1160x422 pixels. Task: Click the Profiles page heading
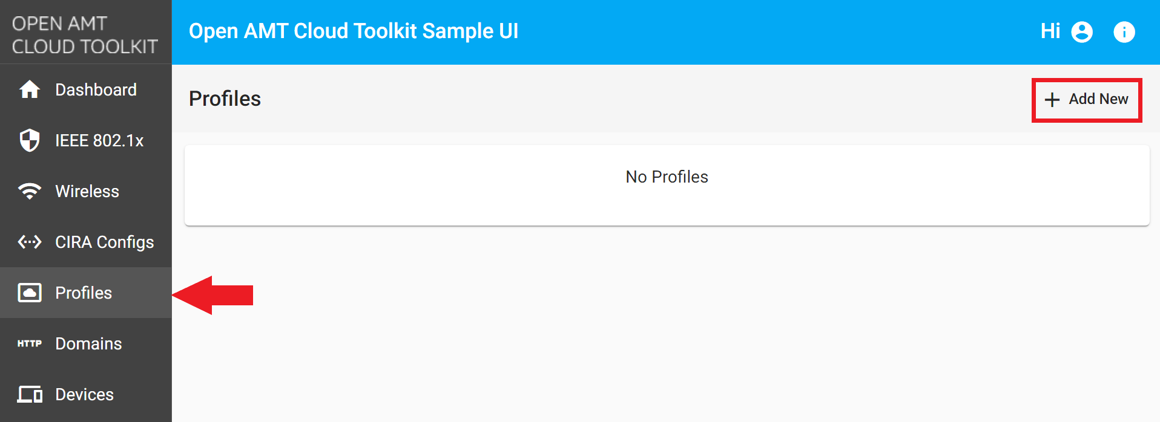pyautogui.click(x=225, y=99)
